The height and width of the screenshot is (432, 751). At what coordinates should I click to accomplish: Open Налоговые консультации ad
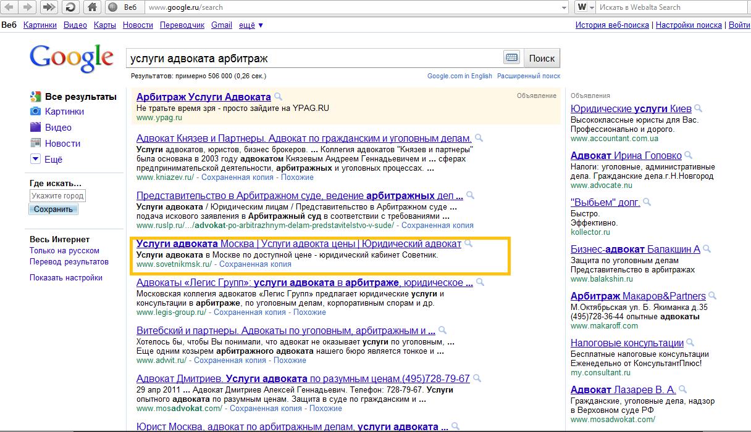coord(627,343)
